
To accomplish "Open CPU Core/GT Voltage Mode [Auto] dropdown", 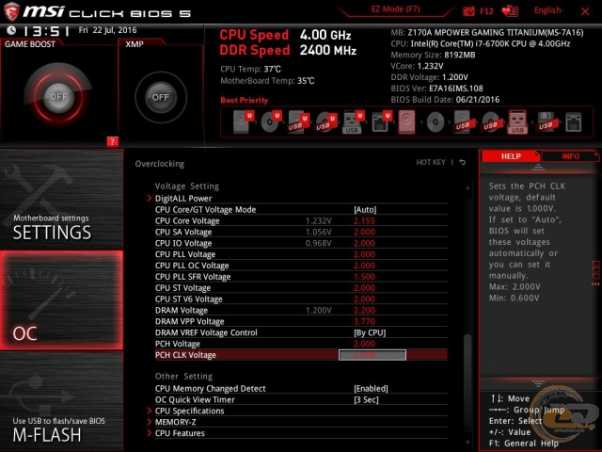I will 365,210.
